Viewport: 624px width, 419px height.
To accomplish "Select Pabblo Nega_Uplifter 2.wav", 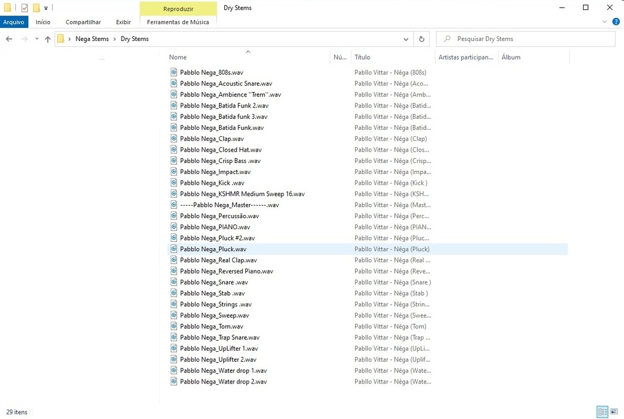I will pos(218,359).
